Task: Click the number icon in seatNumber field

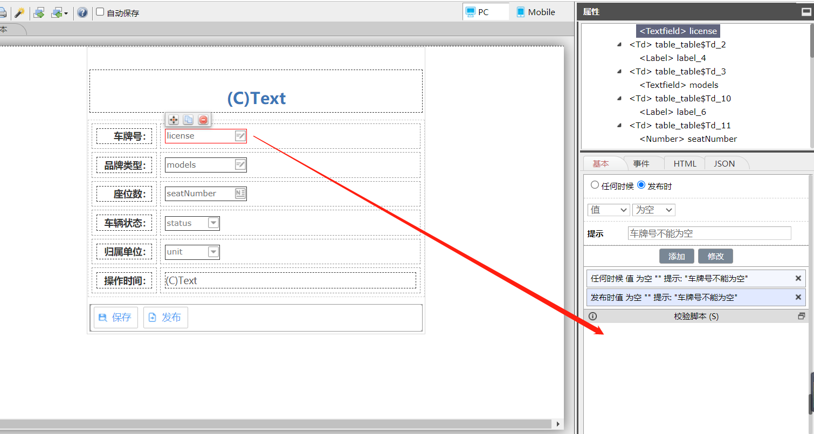Action: pyautogui.click(x=240, y=194)
